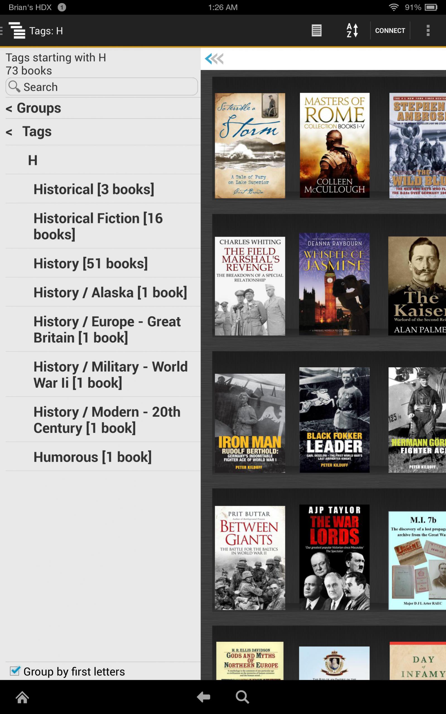Open the blue crest emblem book cover
The width and height of the screenshot is (446, 714).
point(334,663)
